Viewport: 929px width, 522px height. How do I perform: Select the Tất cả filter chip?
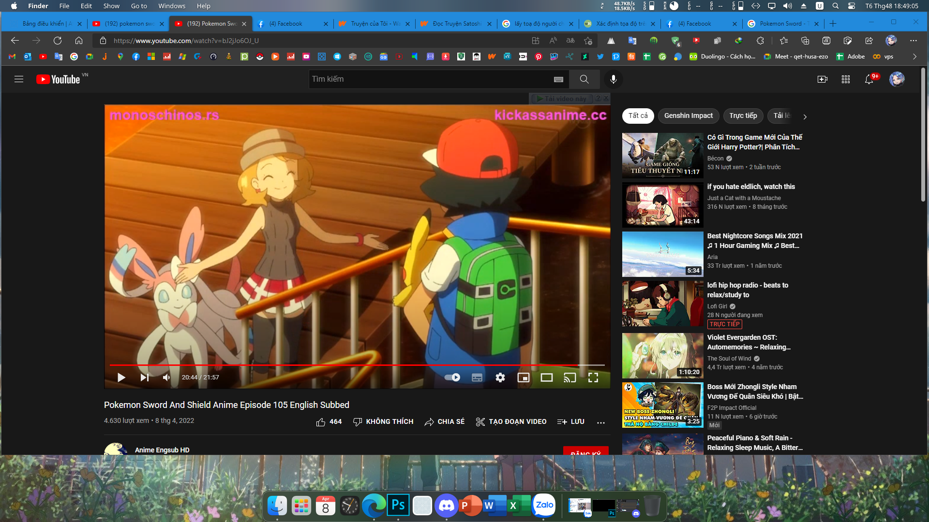pyautogui.click(x=638, y=116)
